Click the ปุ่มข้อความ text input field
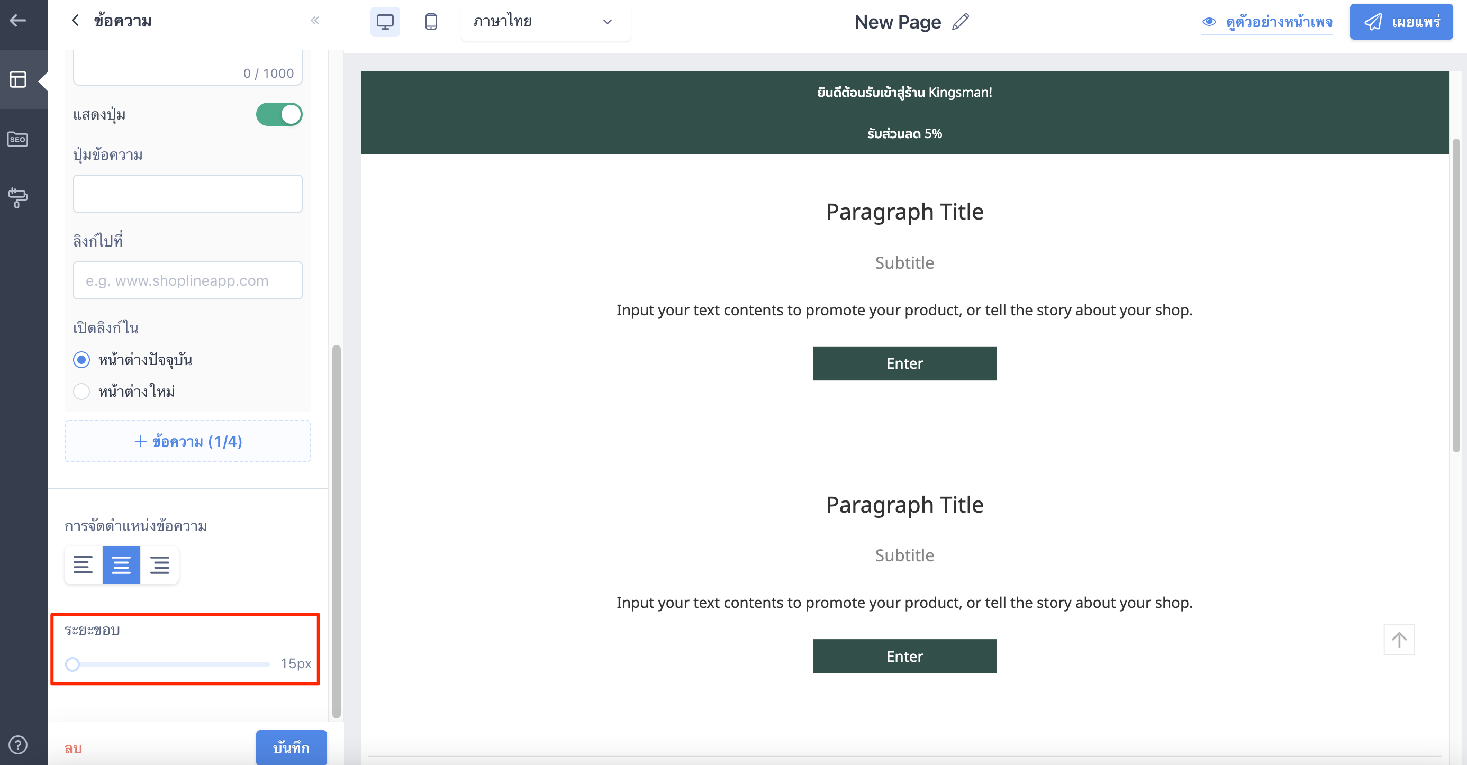1467x765 pixels. point(188,194)
